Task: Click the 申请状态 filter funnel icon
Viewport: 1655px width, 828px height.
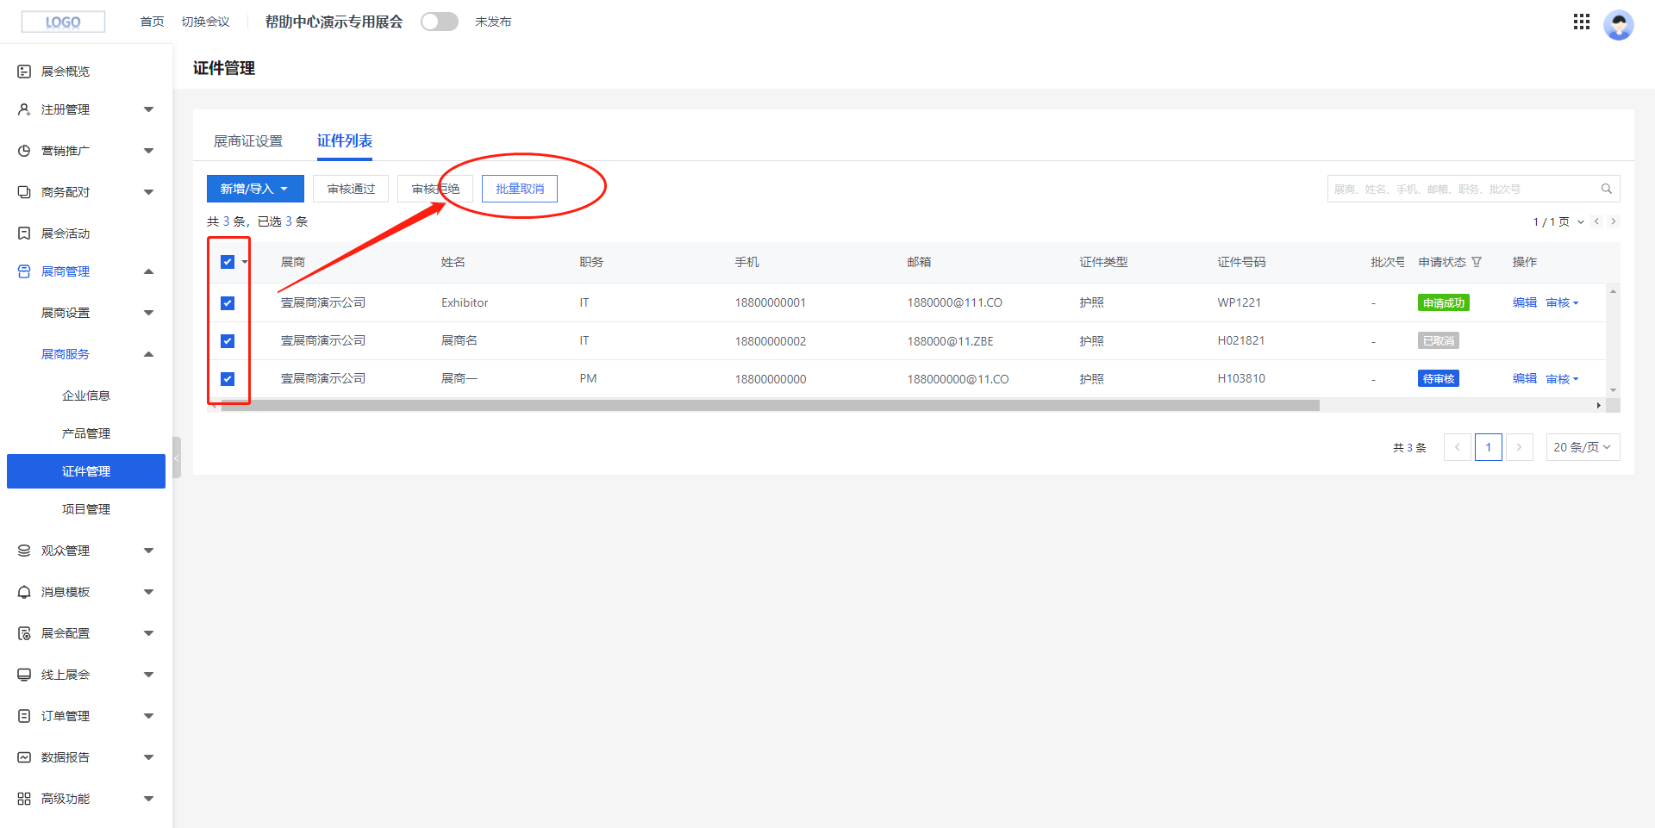Action: pyautogui.click(x=1477, y=262)
